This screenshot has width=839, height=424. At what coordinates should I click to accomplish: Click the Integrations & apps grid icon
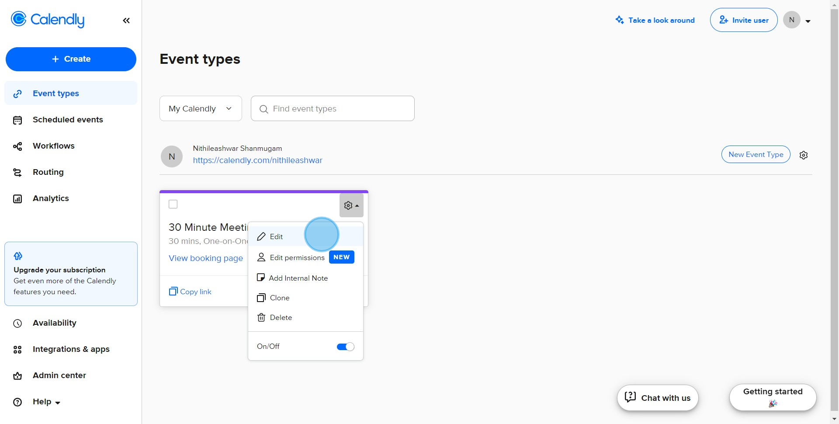(17, 350)
